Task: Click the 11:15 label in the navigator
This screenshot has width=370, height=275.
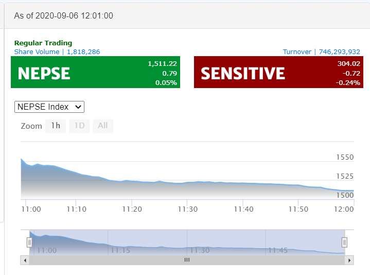Action: [120, 250]
